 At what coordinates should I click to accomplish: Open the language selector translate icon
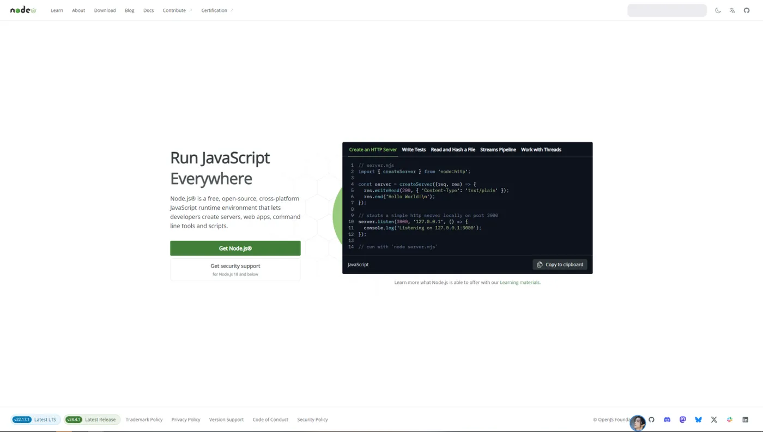[x=732, y=10]
